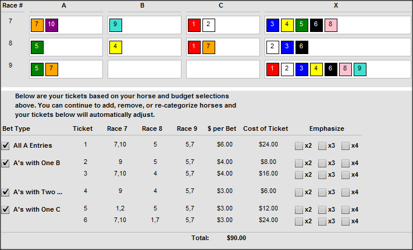Select red horse 1 in Race 8 column C
This screenshot has height=250, width=413.
click(x=194, y=47)
